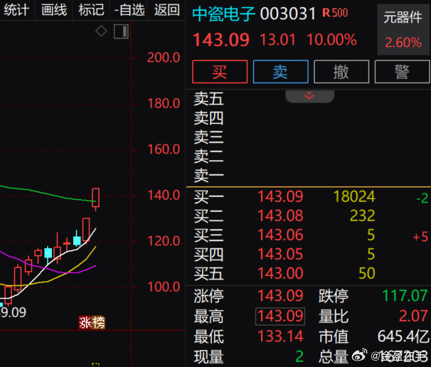Click 买五 volume 50
The image size is (431, 367).
[367, 274]
